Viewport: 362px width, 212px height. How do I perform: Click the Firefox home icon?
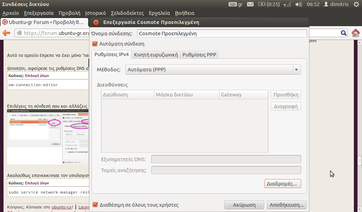tap(355, 33)
